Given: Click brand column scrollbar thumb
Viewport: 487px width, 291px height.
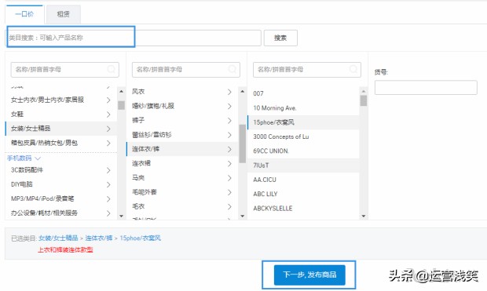Looking at the screenshot, I should pyautogui.click(x=364, y=100).
